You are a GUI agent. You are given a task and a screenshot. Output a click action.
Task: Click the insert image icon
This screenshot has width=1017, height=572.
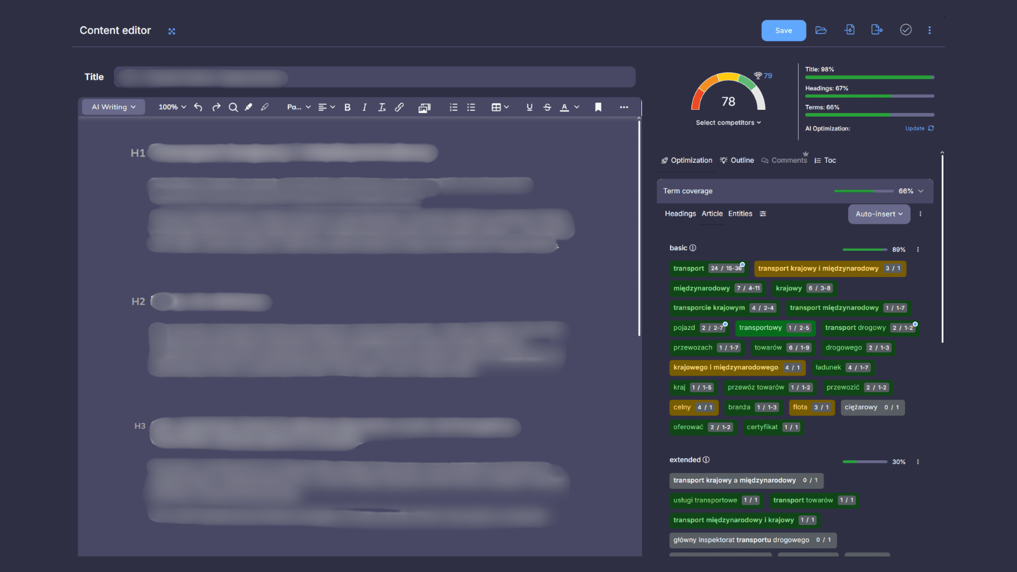(425, 107)
